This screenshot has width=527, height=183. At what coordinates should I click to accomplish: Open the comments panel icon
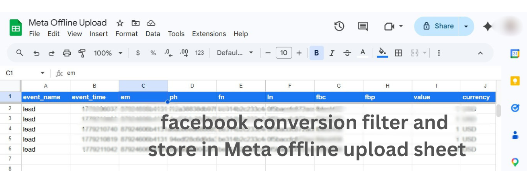(363, 26)
